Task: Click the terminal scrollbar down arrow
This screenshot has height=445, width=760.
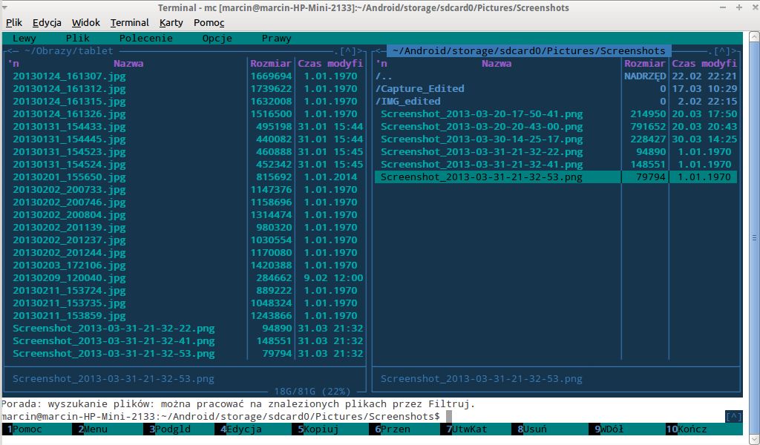Action: tap(754, 439)
